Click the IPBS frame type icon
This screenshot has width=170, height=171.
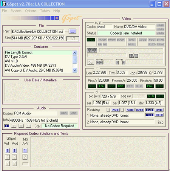click(92, 50)
